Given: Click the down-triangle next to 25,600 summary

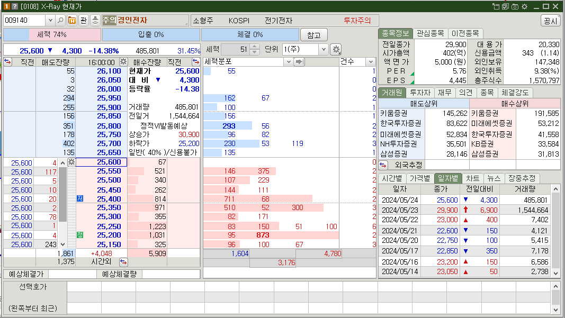Looking at the screenshot, I should [50, 50].
